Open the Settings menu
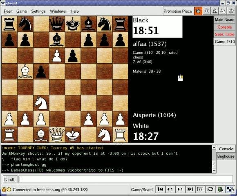Viewport: 237px width, 196px height. pos(38,11)
